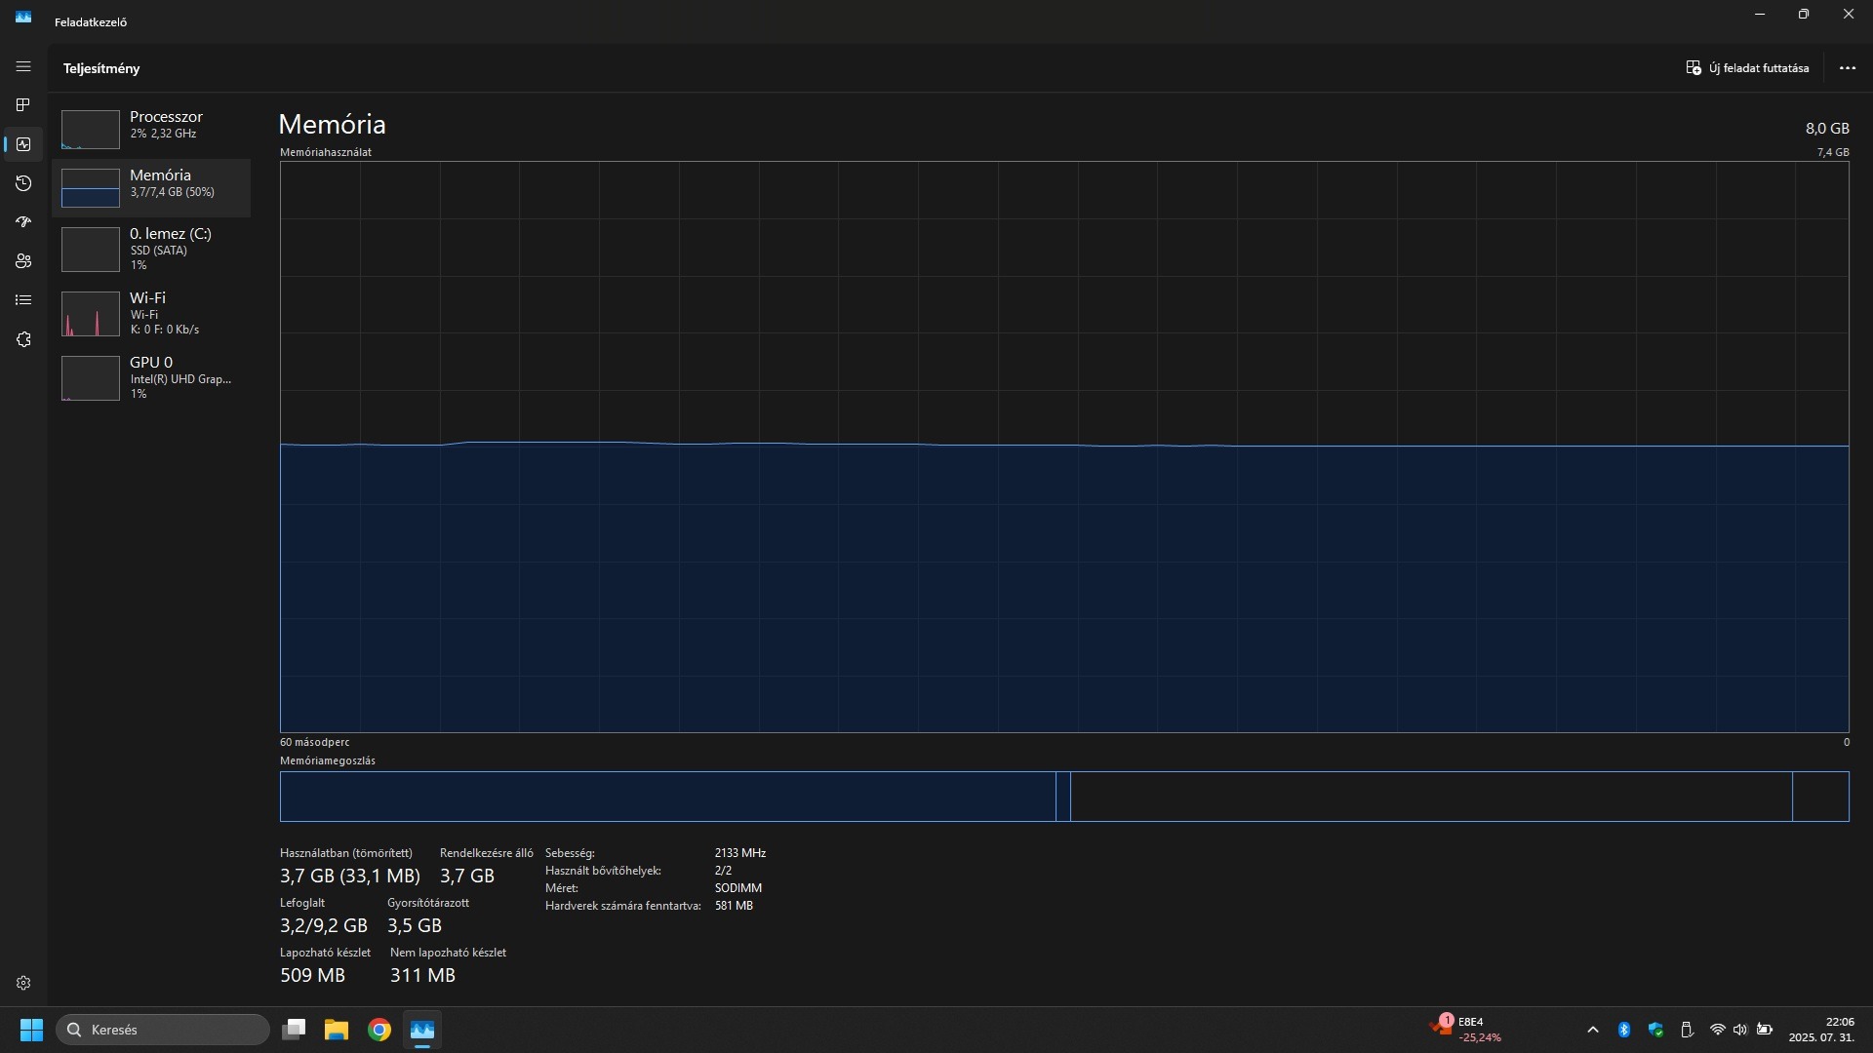Open the clock showing 22:06
Image resolution: width=1873 pixels, height=1053 pixels.
[1820, 1030]
